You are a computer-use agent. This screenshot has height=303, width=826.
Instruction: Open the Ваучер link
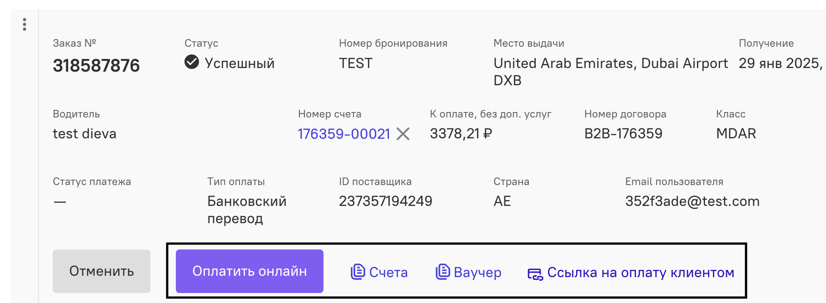478,272
